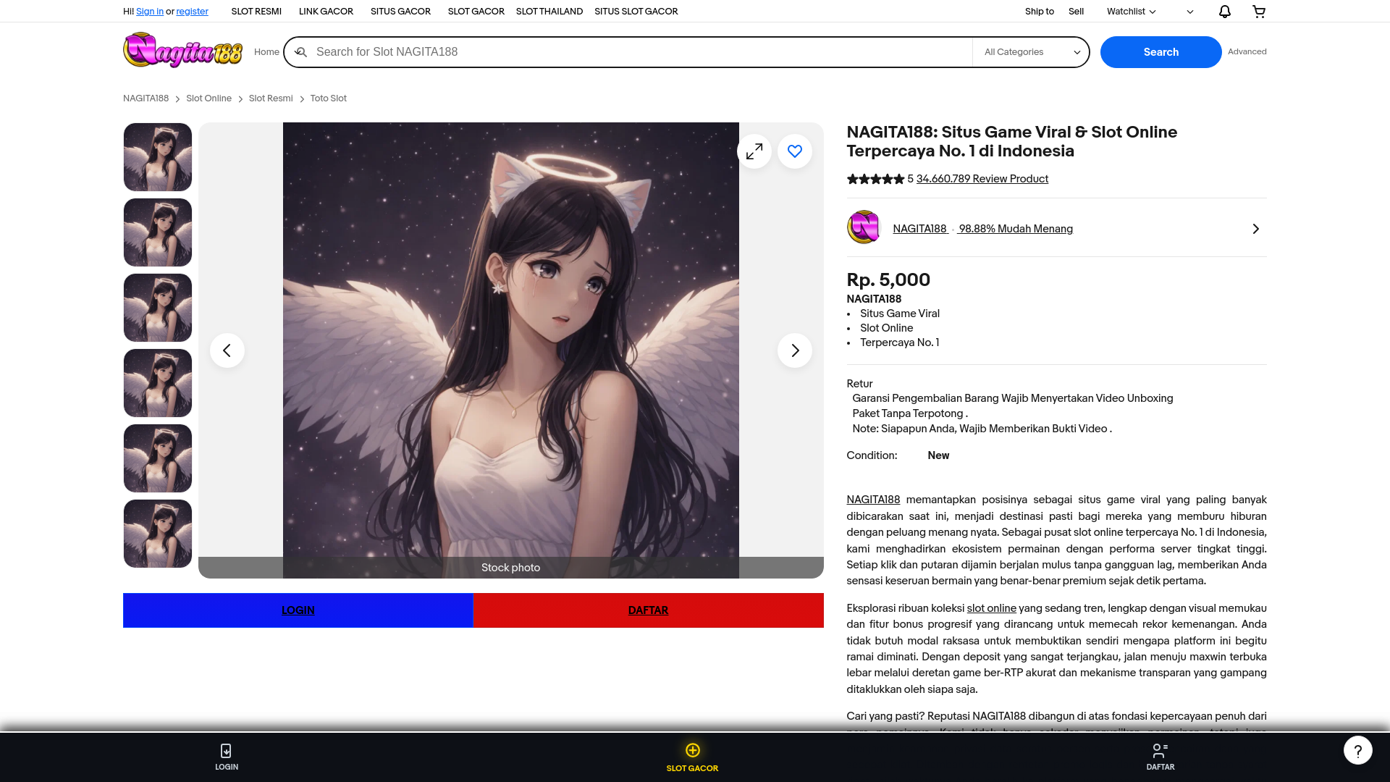
Task: Click the Home link beside the logo
Action: click(x=266, y=52)
